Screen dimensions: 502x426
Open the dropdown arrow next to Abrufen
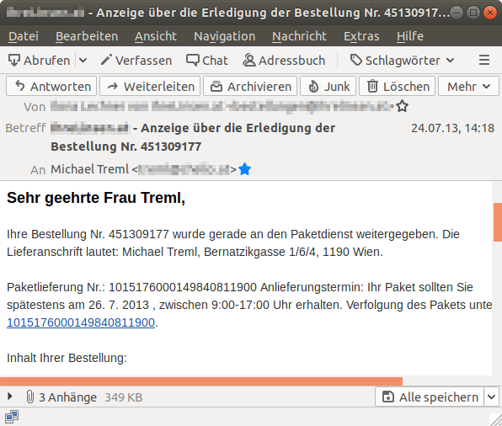pos(83,60)
